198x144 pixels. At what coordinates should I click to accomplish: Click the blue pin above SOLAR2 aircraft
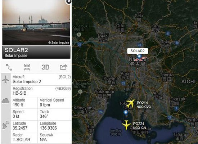coord(139,57)
